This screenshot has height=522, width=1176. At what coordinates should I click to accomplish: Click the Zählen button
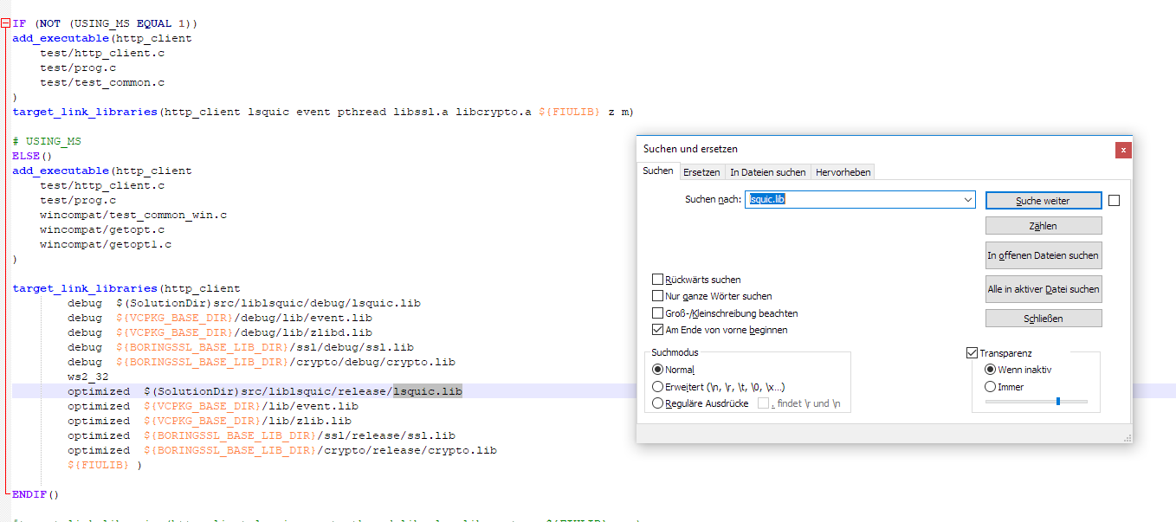coord(1043,224)
